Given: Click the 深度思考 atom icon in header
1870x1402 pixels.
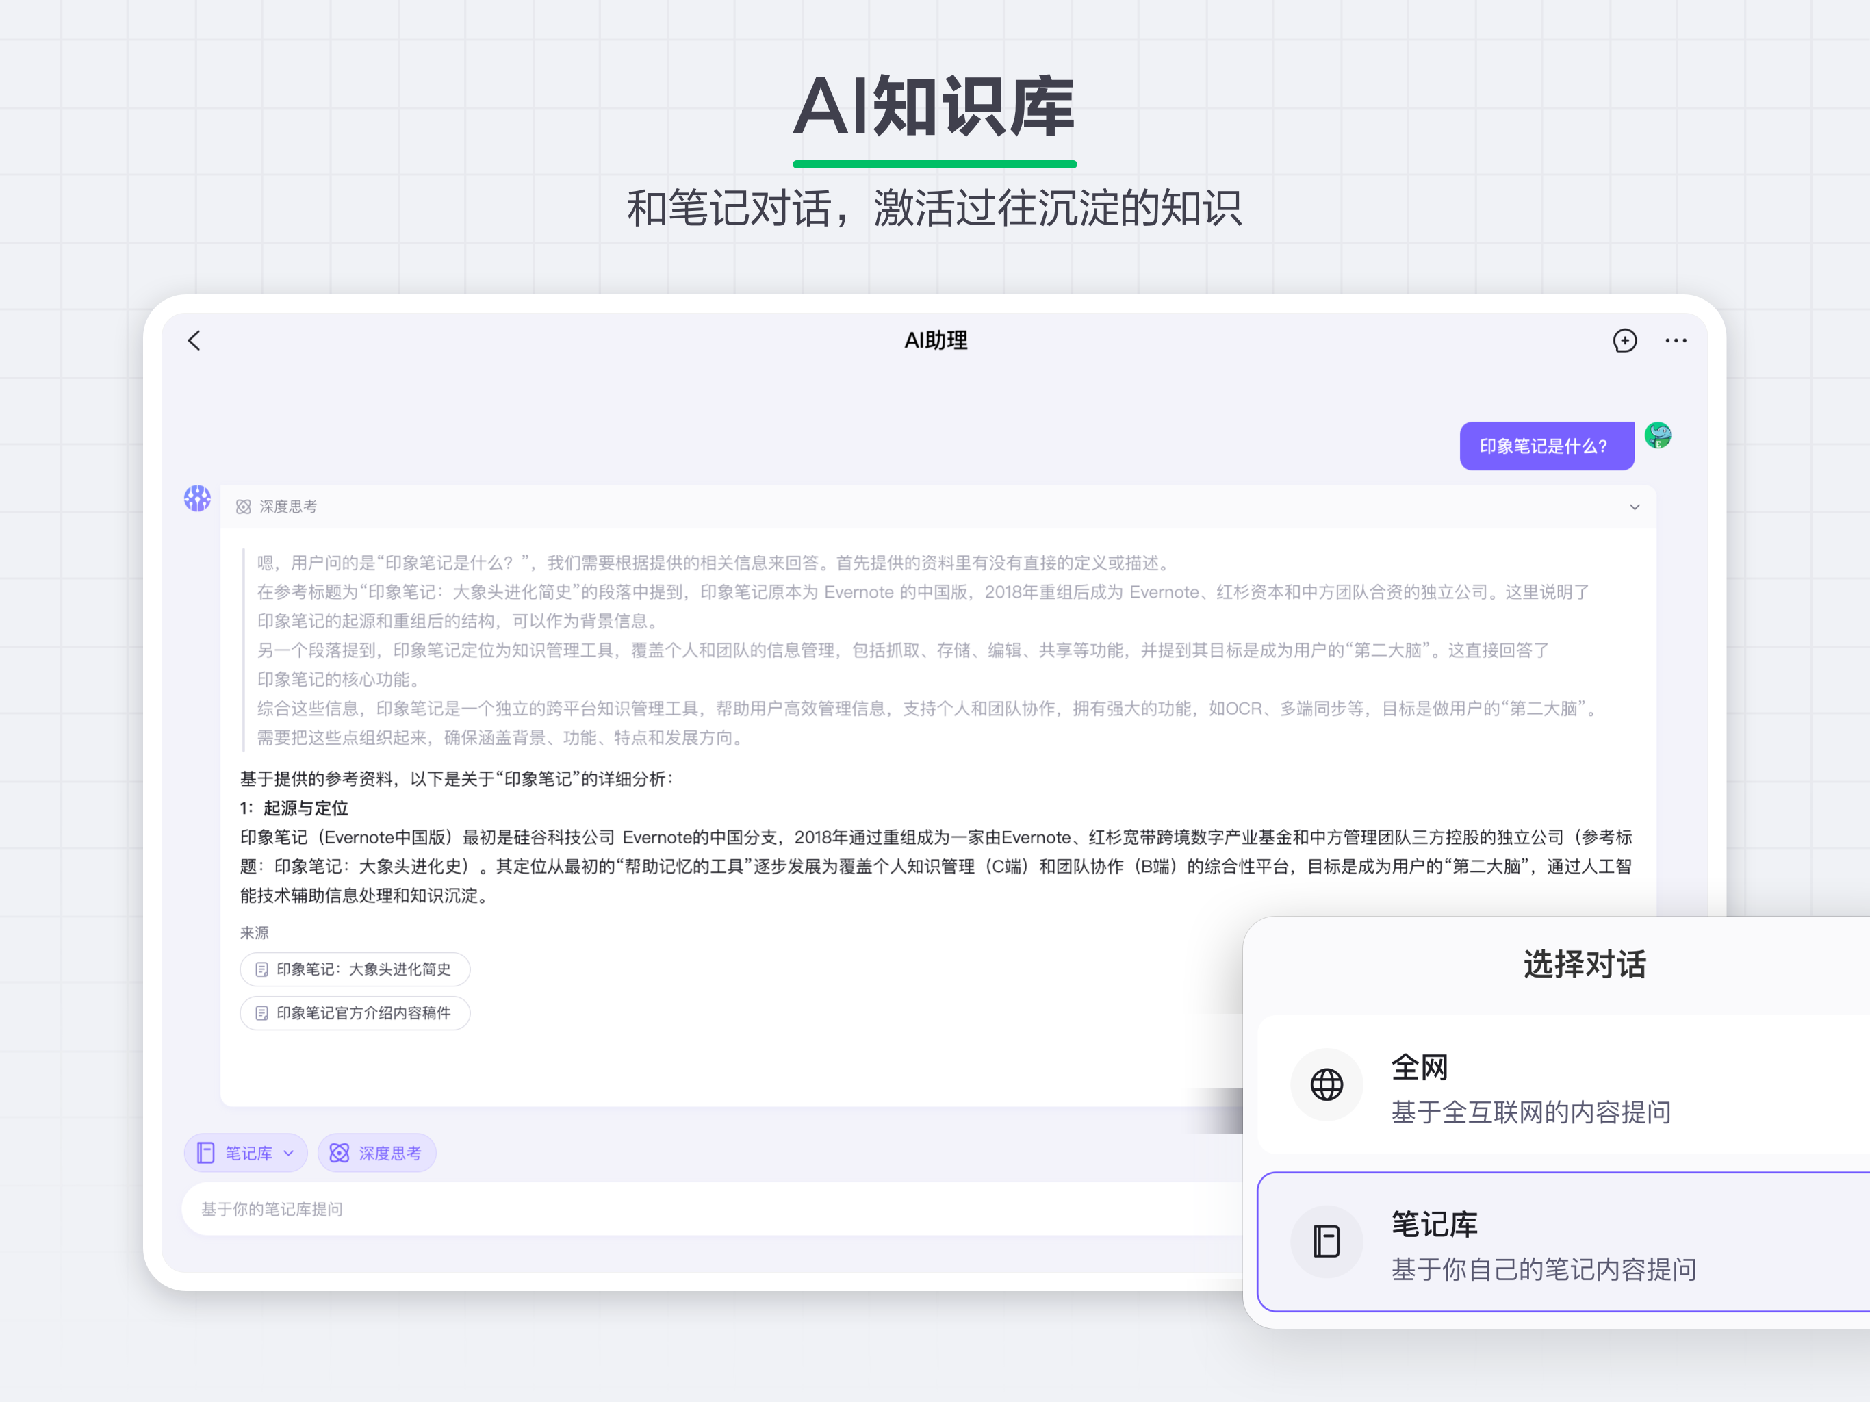Looking at the screenshot, I should pos(244,507).
